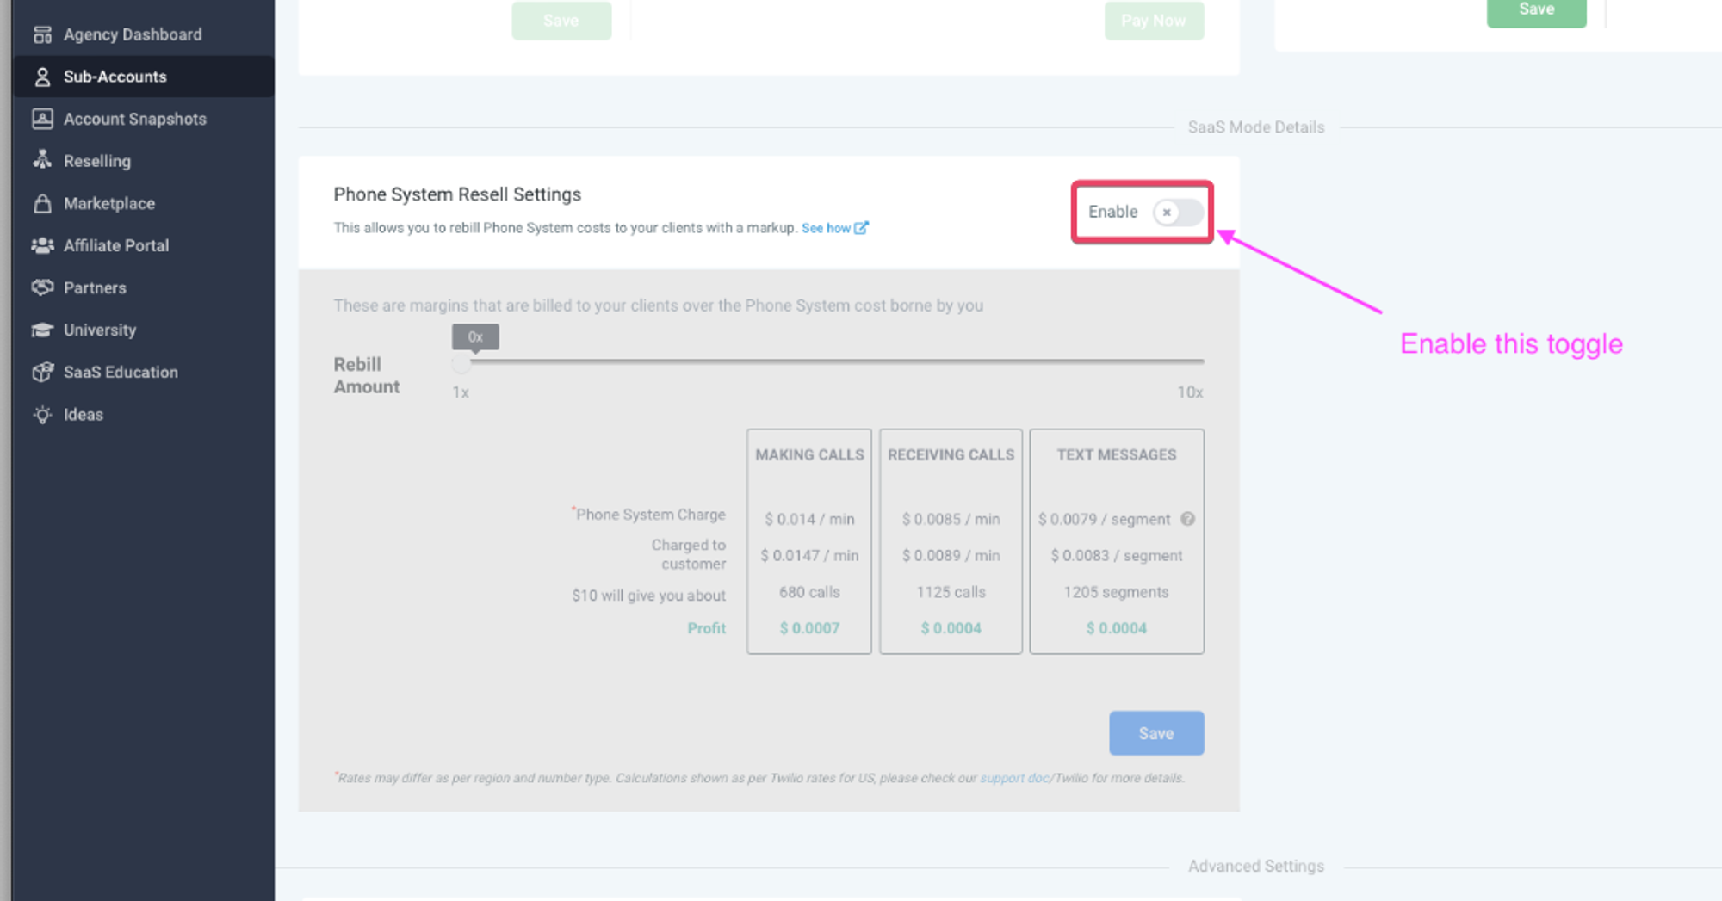Viewport: 1722px width, 901px height.
Task: Click the University graduation cap icon
Action: [42, 330]
